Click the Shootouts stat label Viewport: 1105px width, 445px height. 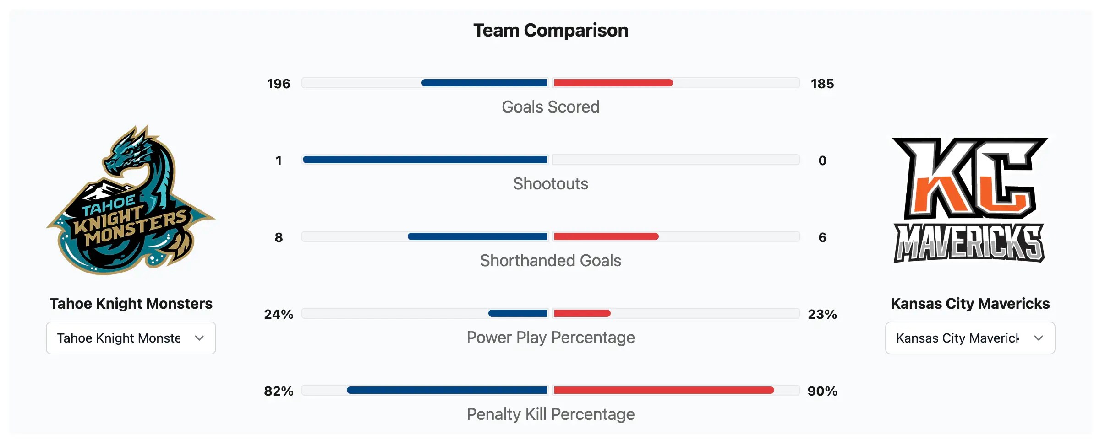[550, 184]
